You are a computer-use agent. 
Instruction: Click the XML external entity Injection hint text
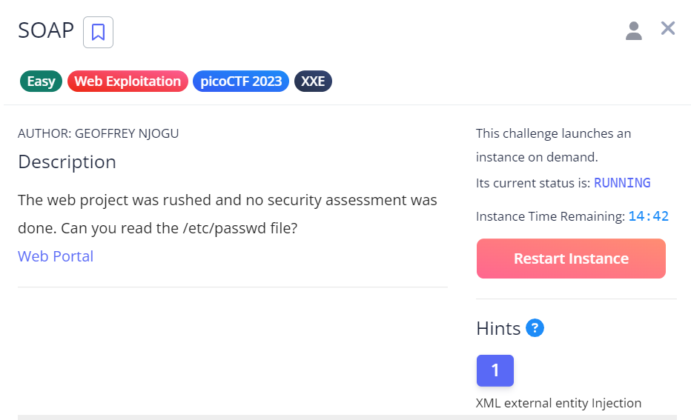pyautogui.click(x=558, y=403)
